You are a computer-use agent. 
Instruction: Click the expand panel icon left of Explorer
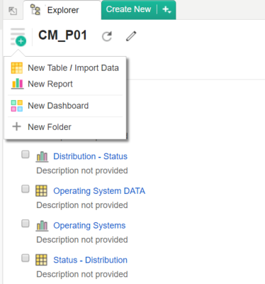[13, 11]
